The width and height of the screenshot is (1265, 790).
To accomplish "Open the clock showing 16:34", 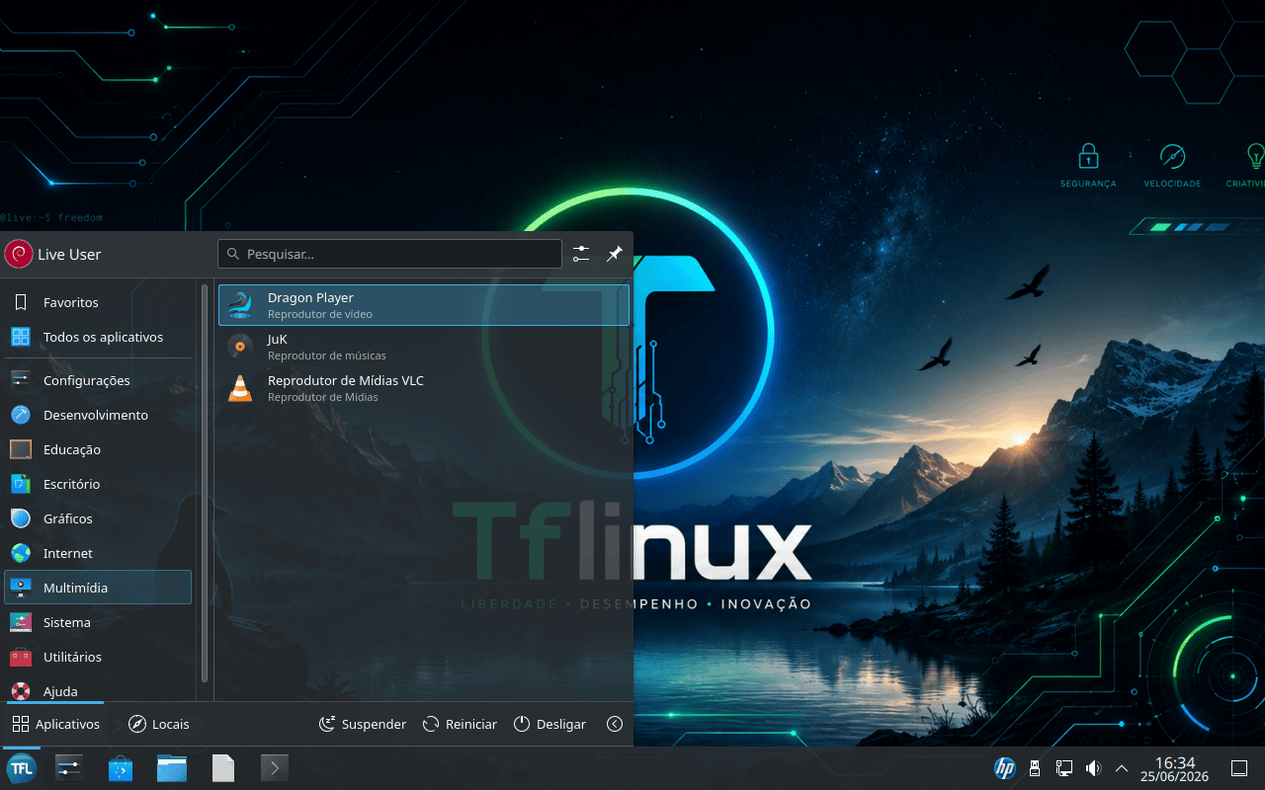I will pyautogui.click(x=1175, y=768).
